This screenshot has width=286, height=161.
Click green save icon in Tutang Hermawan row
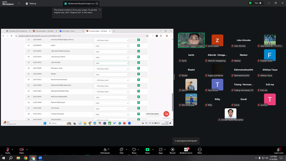point(139,114)
